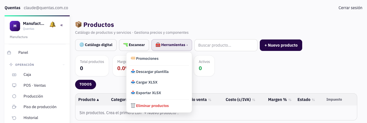This screenshot has height=123, width=367.
Task: Click the Buscar producto search field
Action: (226, 45)
